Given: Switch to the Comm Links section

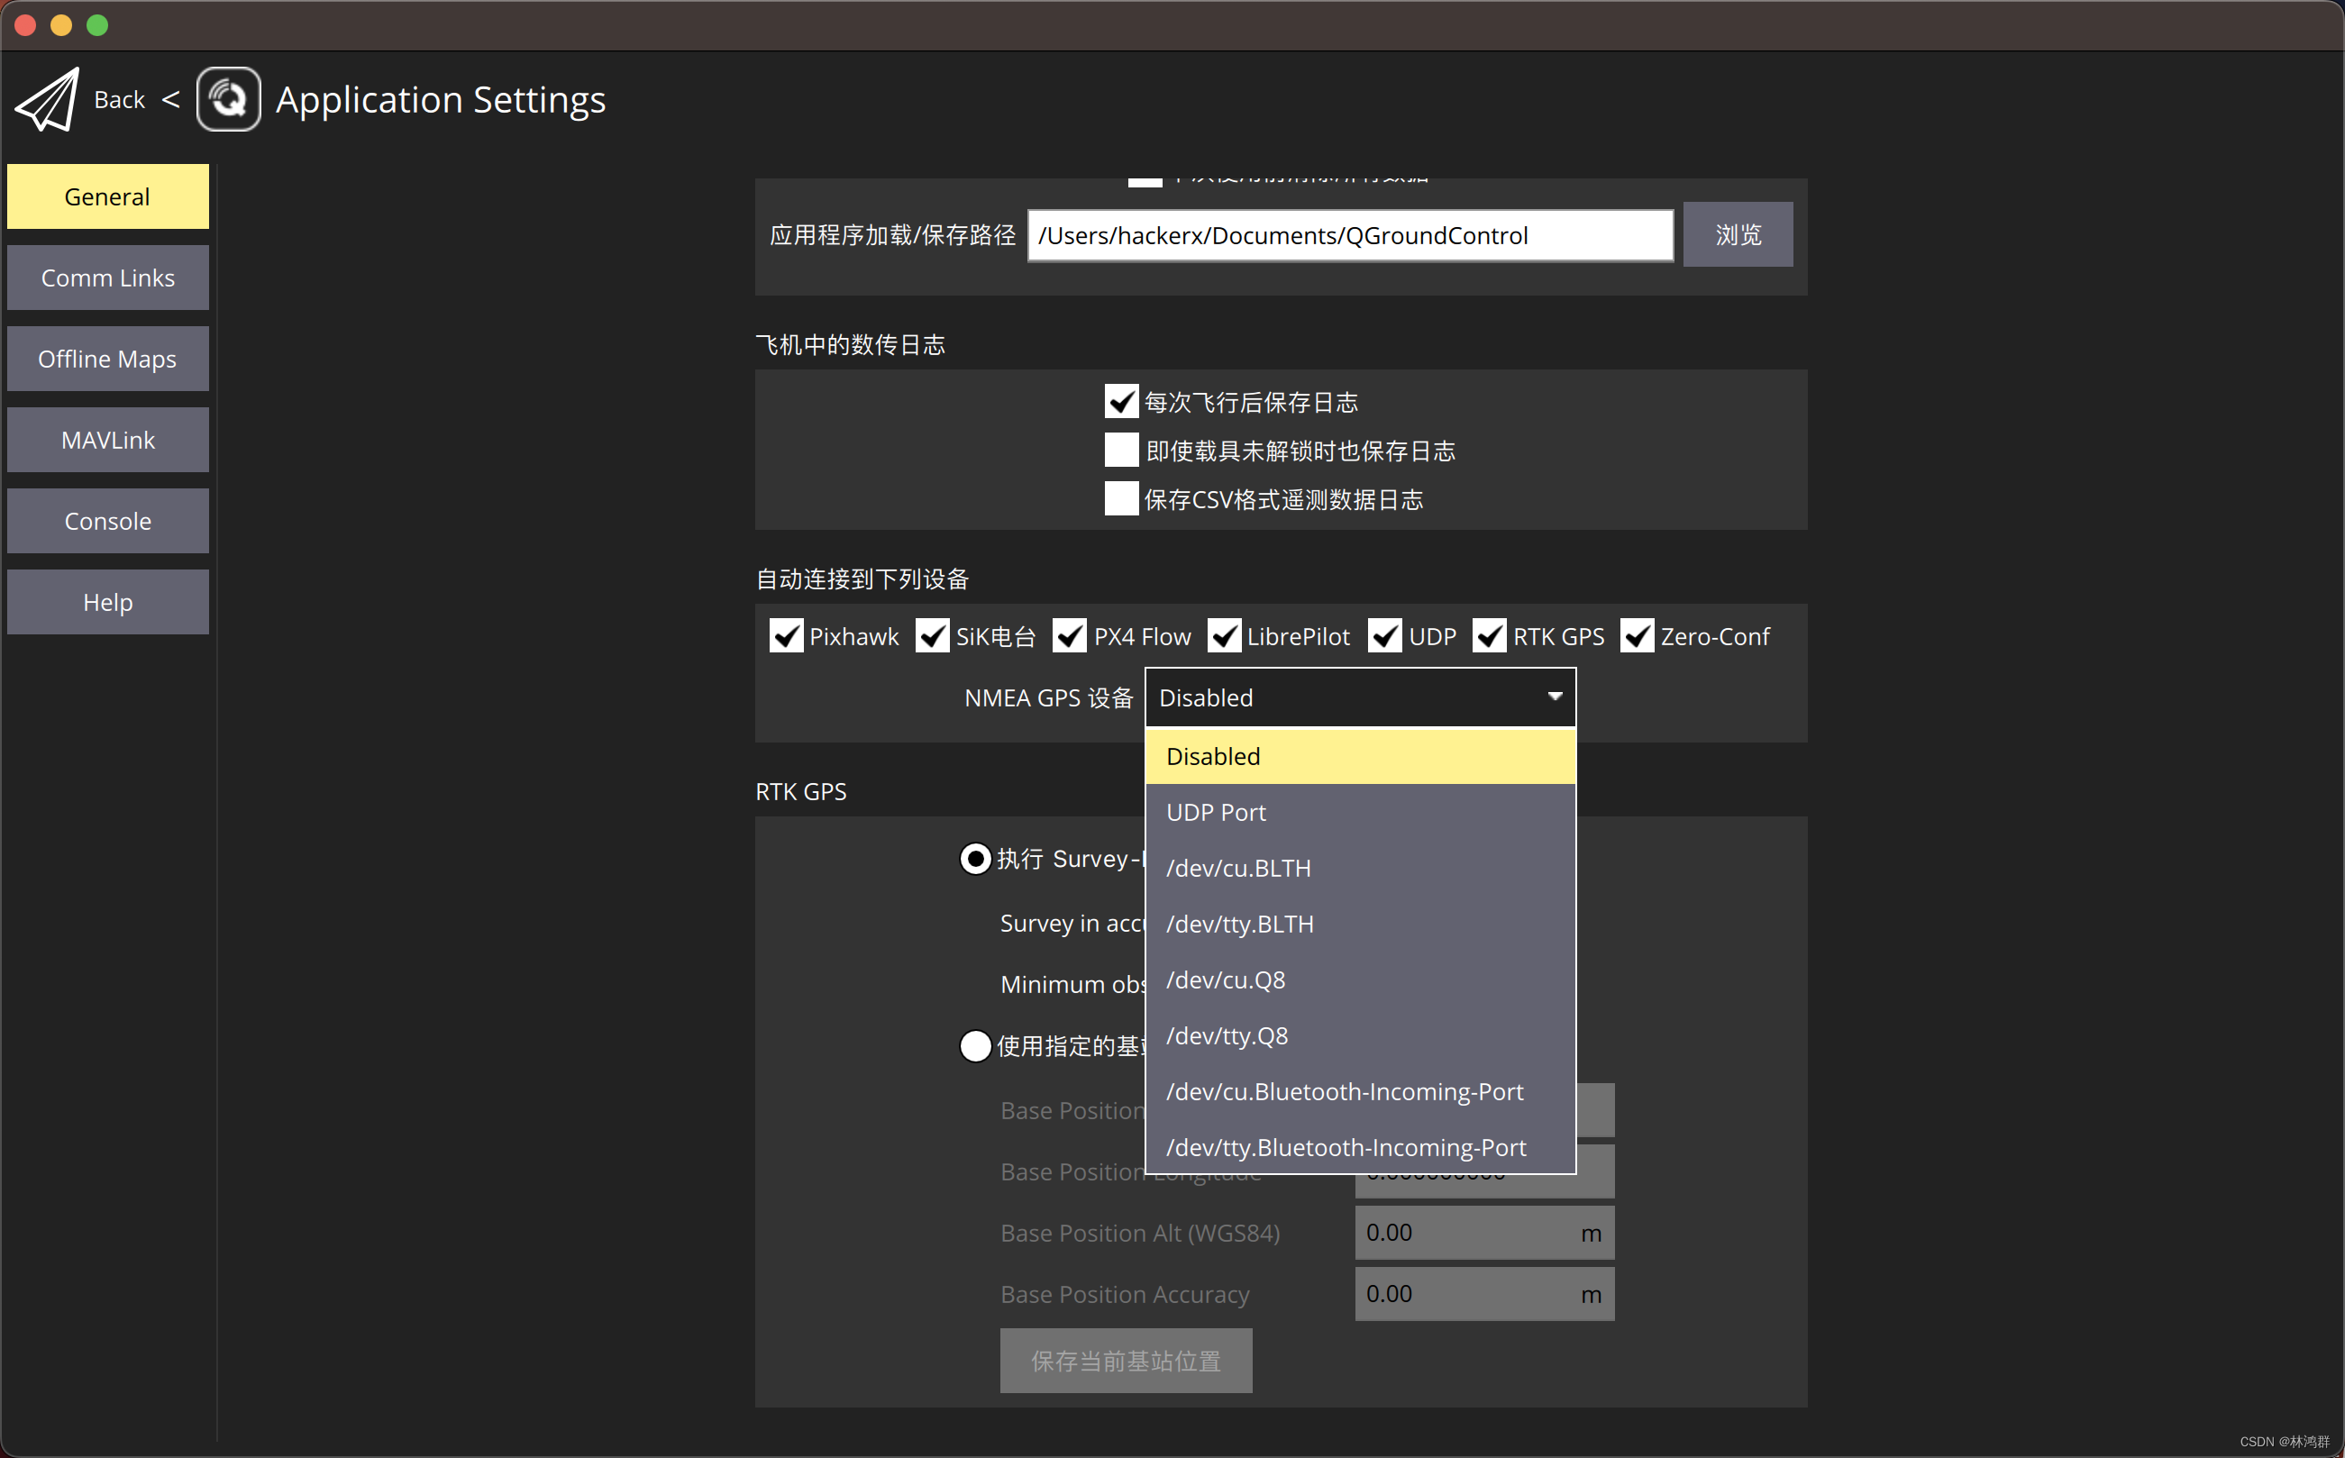Looking at the screenshot, I should pyautogui.click(x=108, y=277).
